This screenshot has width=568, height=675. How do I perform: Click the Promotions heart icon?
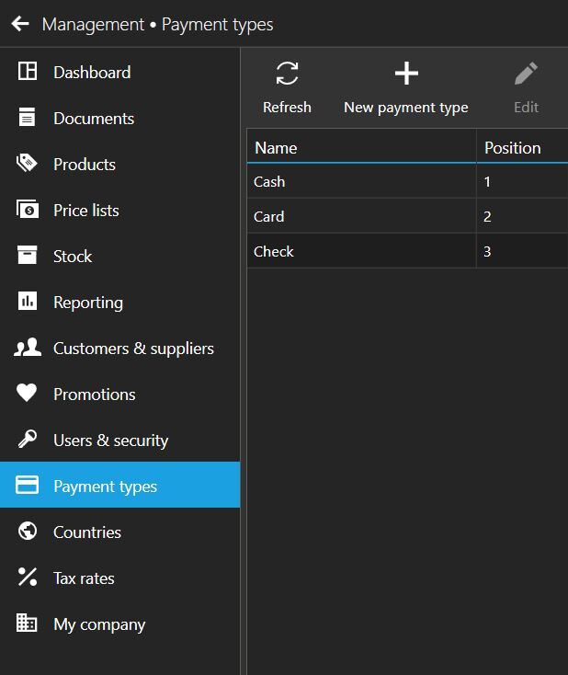click(x=28, y=394)
